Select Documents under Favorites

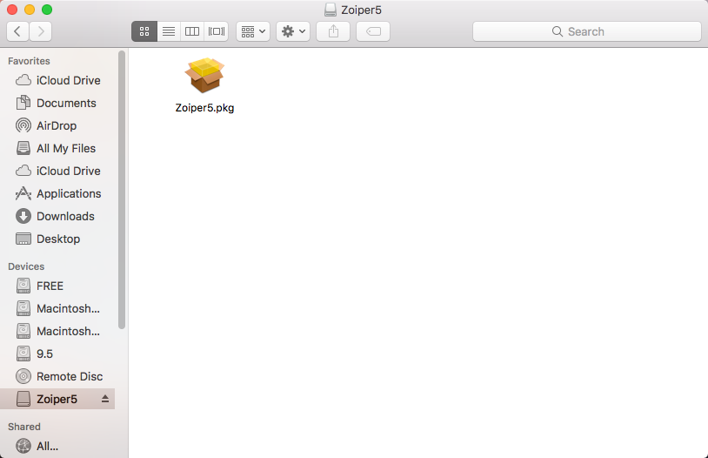click(65, 103)
